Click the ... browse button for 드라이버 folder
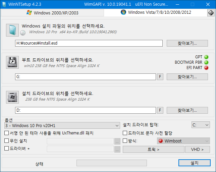216x172 pixels. tap(117, 150)
